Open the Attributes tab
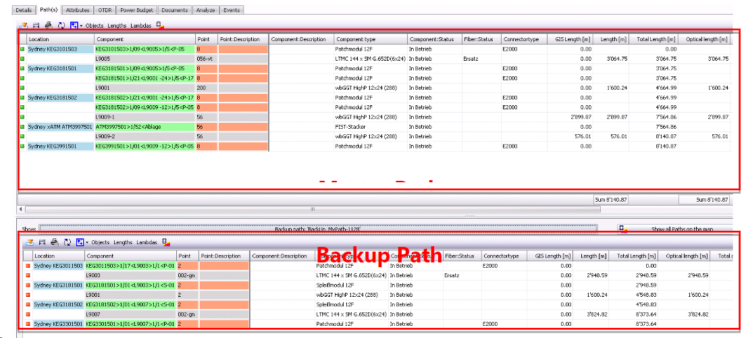The width and height of the screenshot is (746, 338). [x=78, y=9]
